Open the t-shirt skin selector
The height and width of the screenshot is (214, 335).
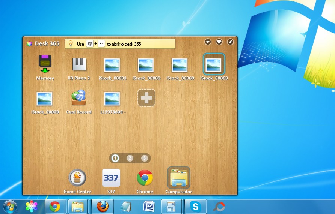(x=219, y=42)
